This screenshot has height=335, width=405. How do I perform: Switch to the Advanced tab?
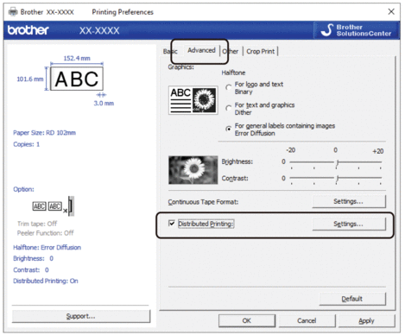click(x=201, y=50)
